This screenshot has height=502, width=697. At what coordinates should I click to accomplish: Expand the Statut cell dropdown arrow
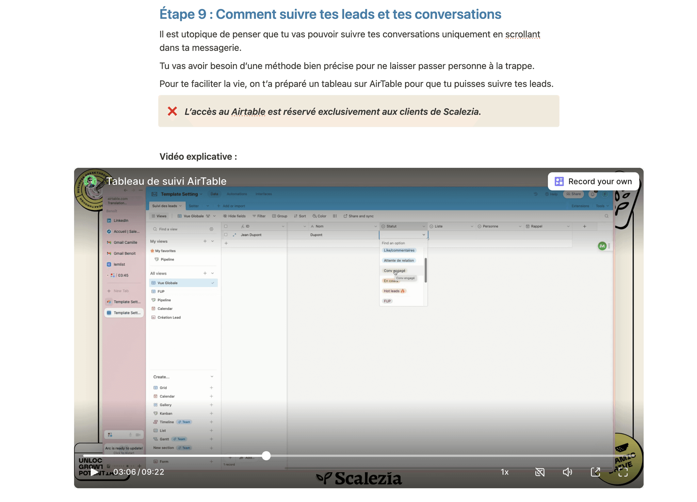point(424,235)
